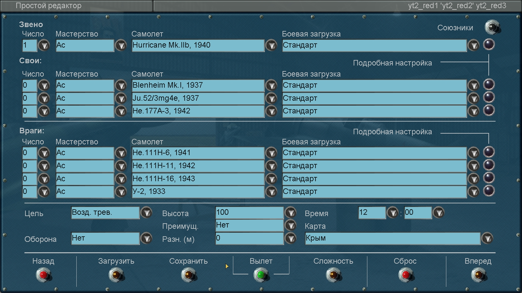This screenshot has width=522, height=293.
Task: Expand aircraft dropdown for У-2, 1933
Action: (271, 192)
